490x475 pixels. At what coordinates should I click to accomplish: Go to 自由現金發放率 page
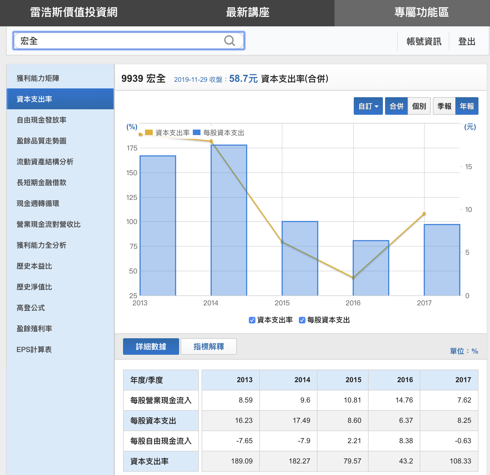tap(41, 120)
